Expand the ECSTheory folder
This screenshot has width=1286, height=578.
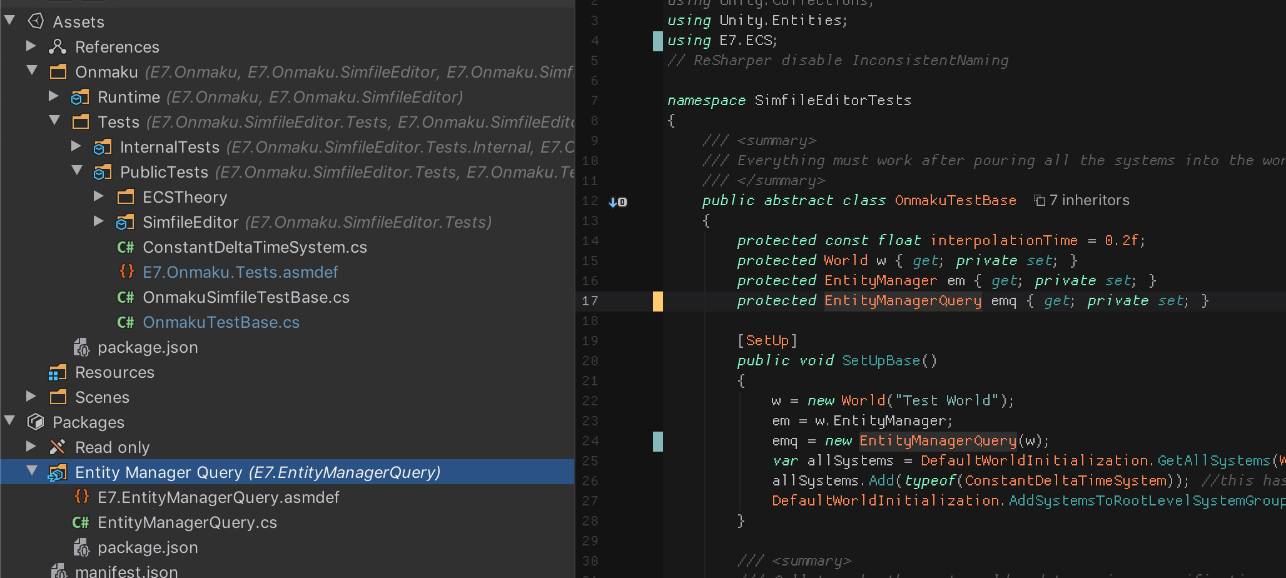(99, 196)
